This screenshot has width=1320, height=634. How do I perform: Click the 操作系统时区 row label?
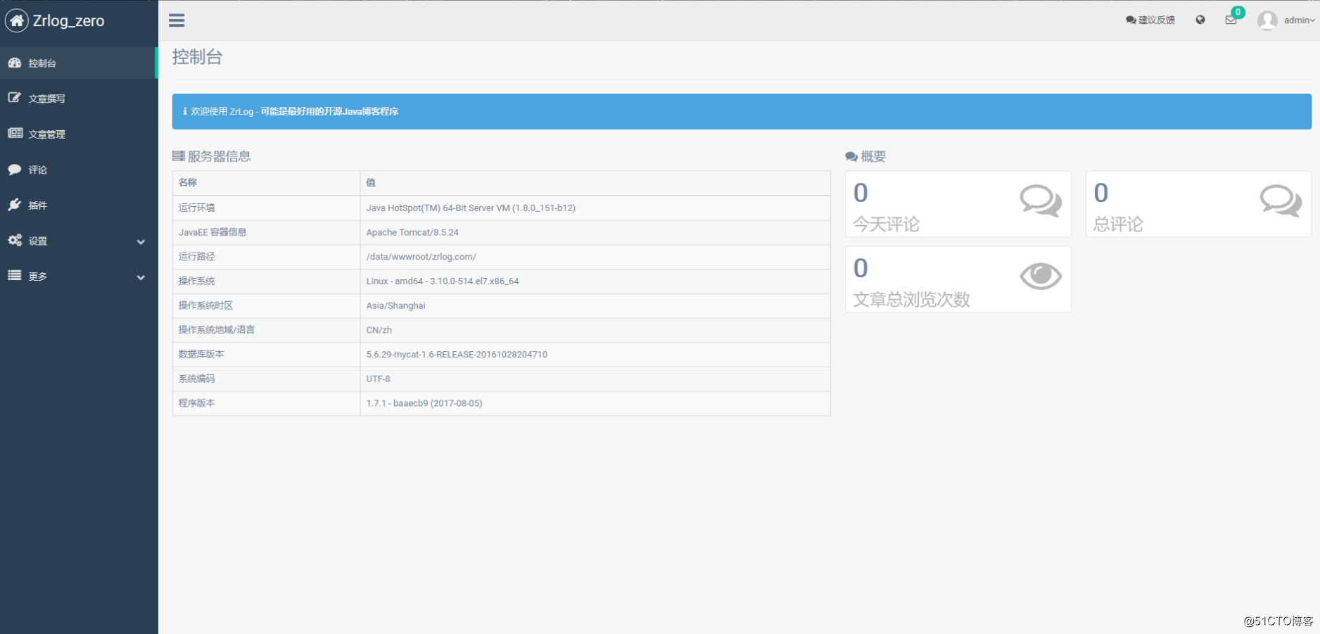click(x=205, y=305)
